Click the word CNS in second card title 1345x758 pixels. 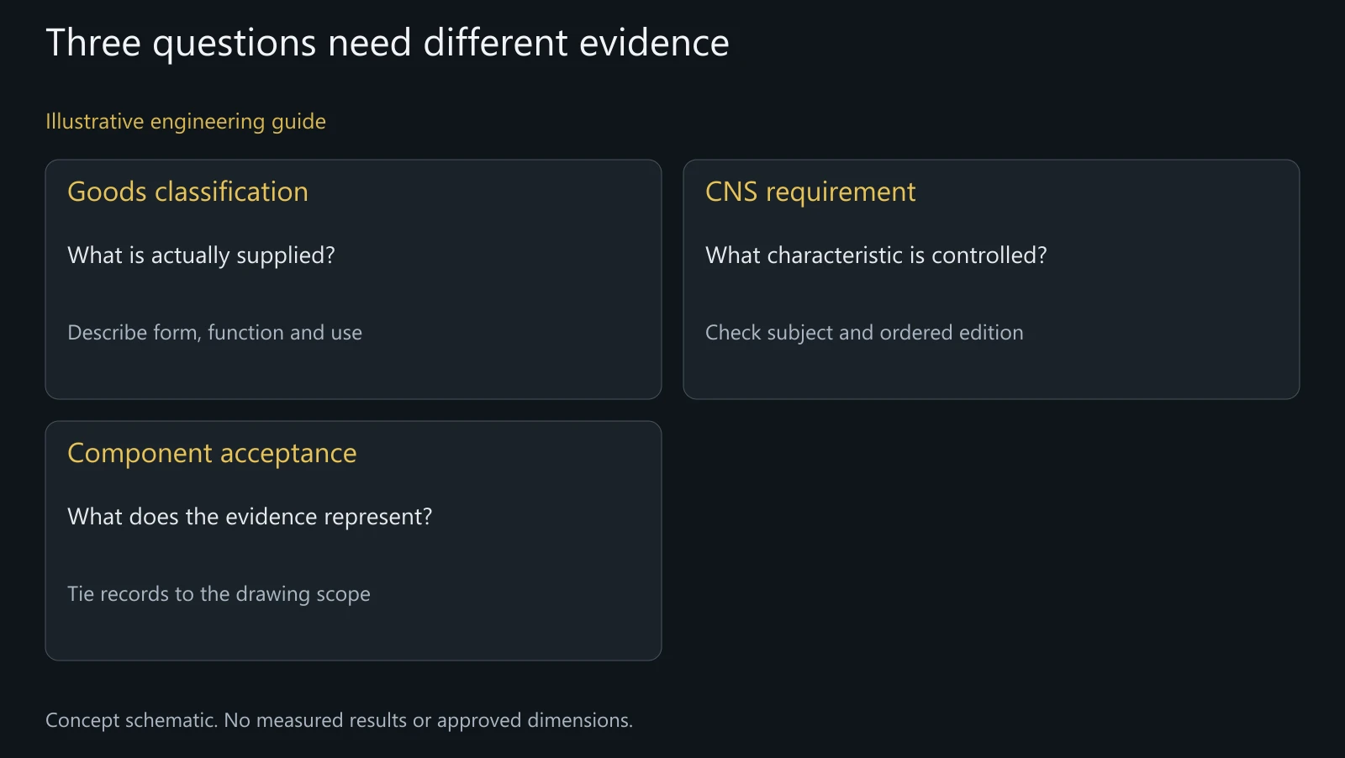coord(731,192)
